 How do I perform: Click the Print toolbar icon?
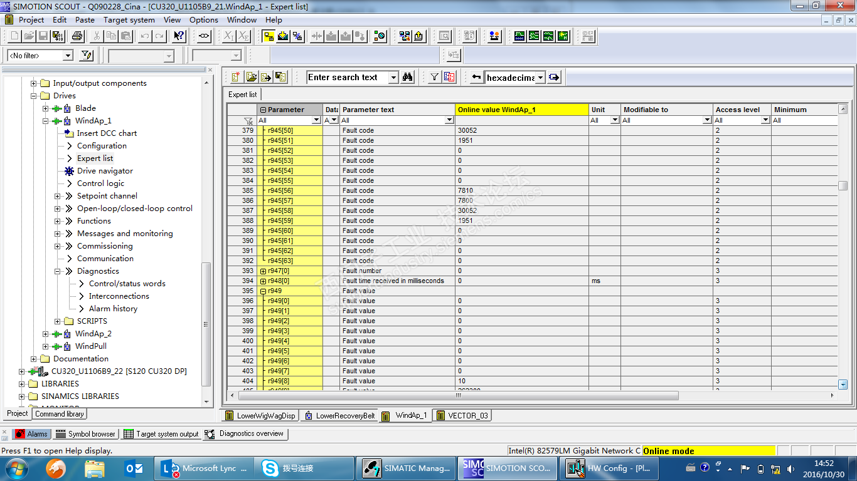click(77, 36)
